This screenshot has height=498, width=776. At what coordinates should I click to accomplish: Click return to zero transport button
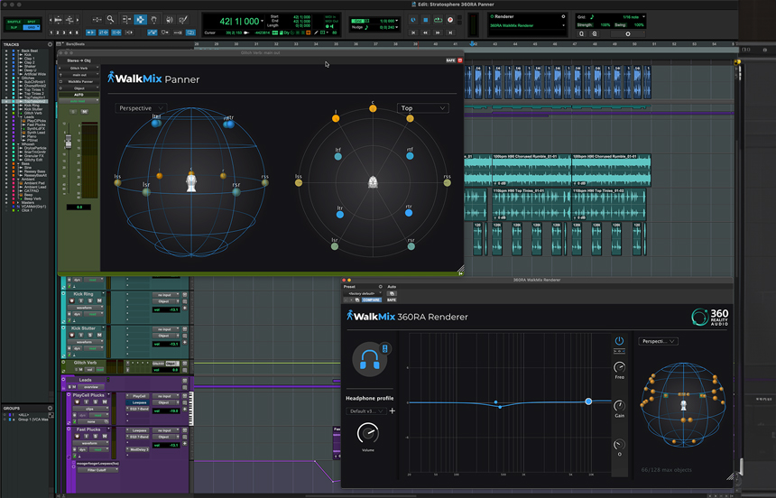(x=413, y=32)
